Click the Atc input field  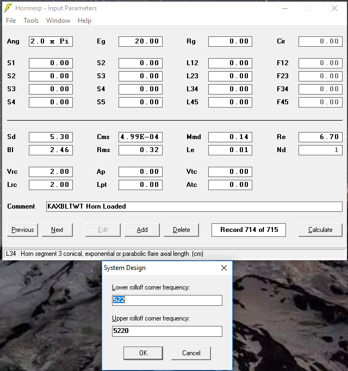pyautogui.click(x=230, y=185)
